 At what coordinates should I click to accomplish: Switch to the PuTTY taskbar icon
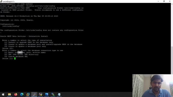click(34, 95)
